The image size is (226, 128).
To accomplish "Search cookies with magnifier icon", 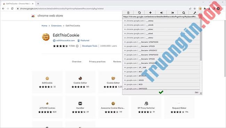I will 184,13.
